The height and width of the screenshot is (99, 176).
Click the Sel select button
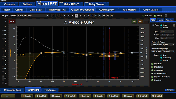coord(134,21)
